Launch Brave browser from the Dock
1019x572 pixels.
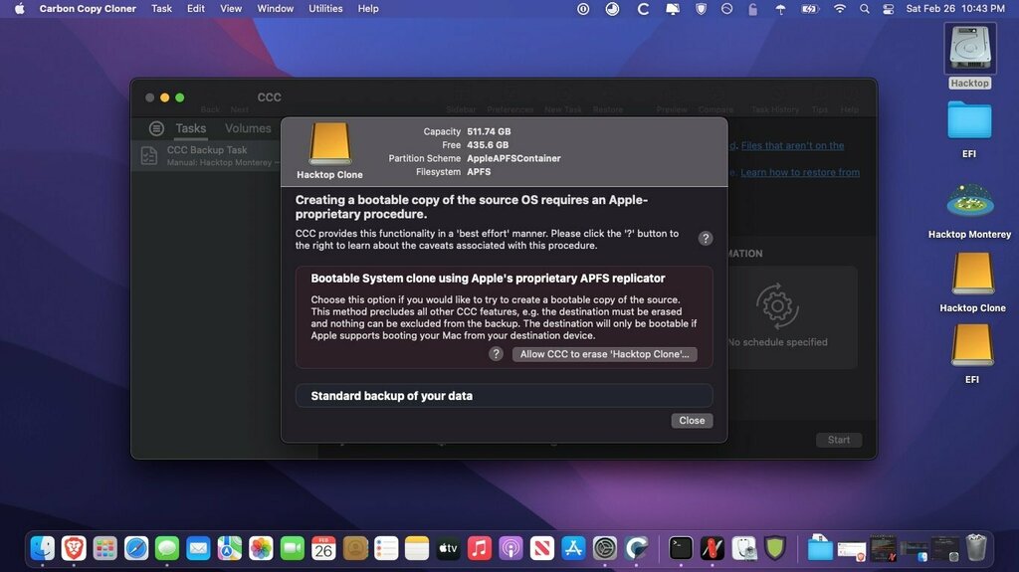[x=74, y=547]
